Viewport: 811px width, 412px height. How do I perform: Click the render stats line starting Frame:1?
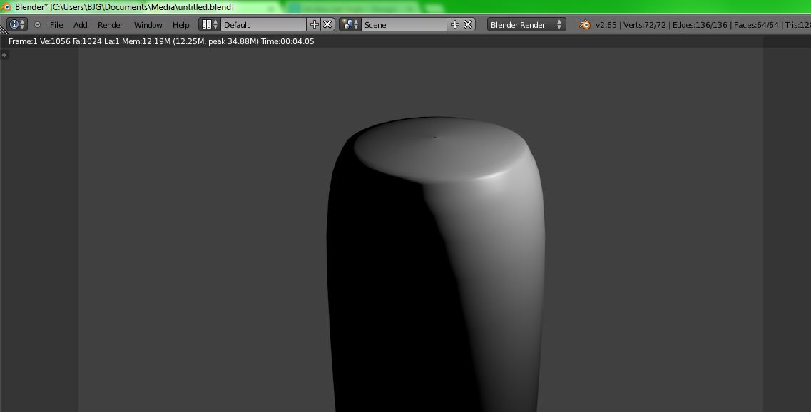tap(161, 41)
